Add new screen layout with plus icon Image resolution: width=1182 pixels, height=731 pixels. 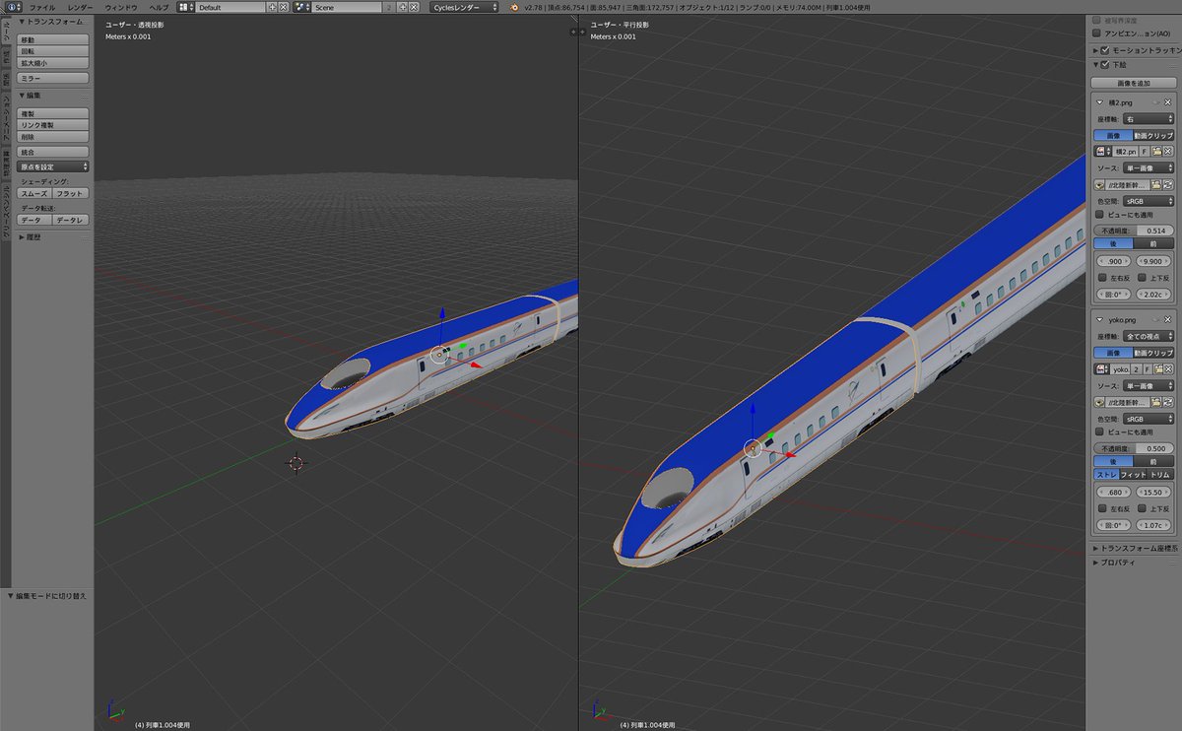tap(272, 7)
